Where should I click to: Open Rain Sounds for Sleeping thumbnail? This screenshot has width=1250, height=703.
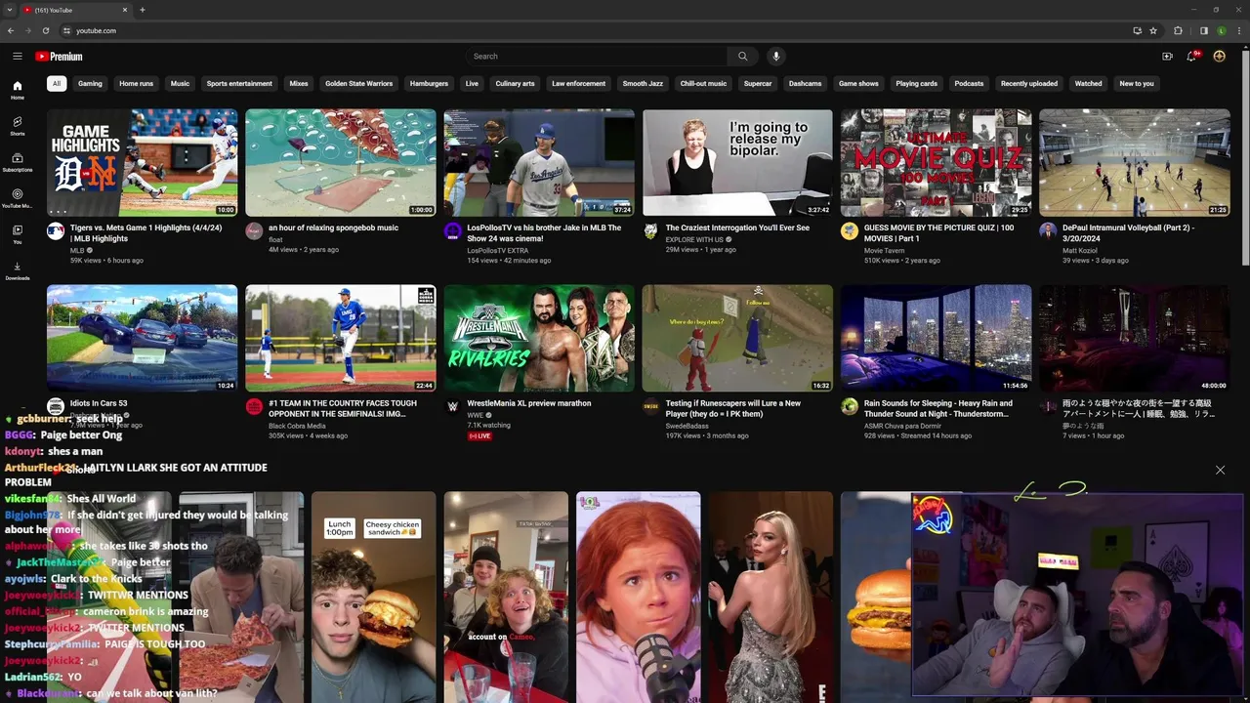(936, 338)
